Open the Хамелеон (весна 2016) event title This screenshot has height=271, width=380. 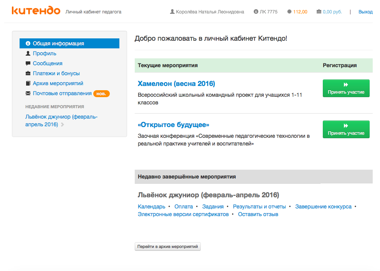176,84
